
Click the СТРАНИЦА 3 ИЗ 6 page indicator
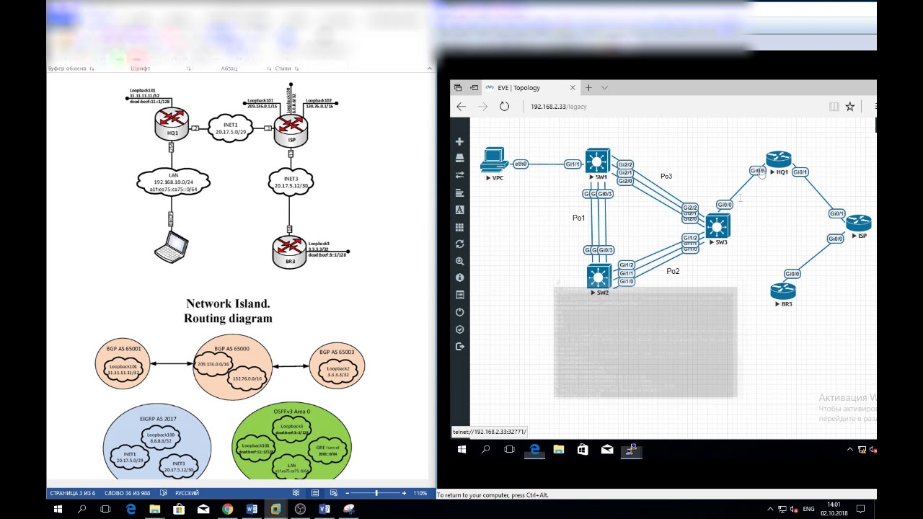(73, 493)
